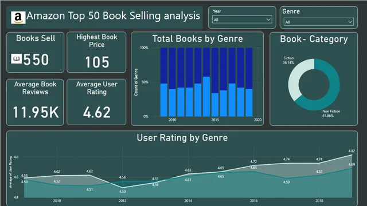Select the Total Books by Genre chart title
This screenshot has width=367, height=206.
click(197, 39)
